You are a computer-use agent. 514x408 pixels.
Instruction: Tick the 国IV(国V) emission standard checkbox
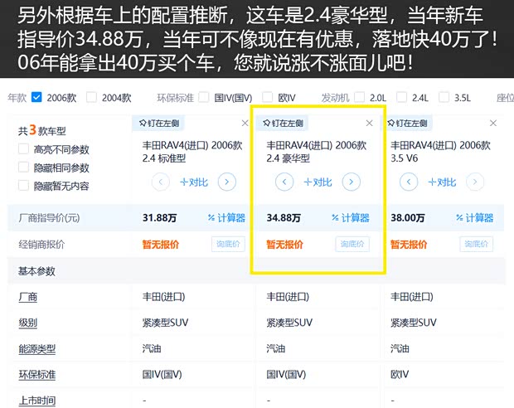204,97
